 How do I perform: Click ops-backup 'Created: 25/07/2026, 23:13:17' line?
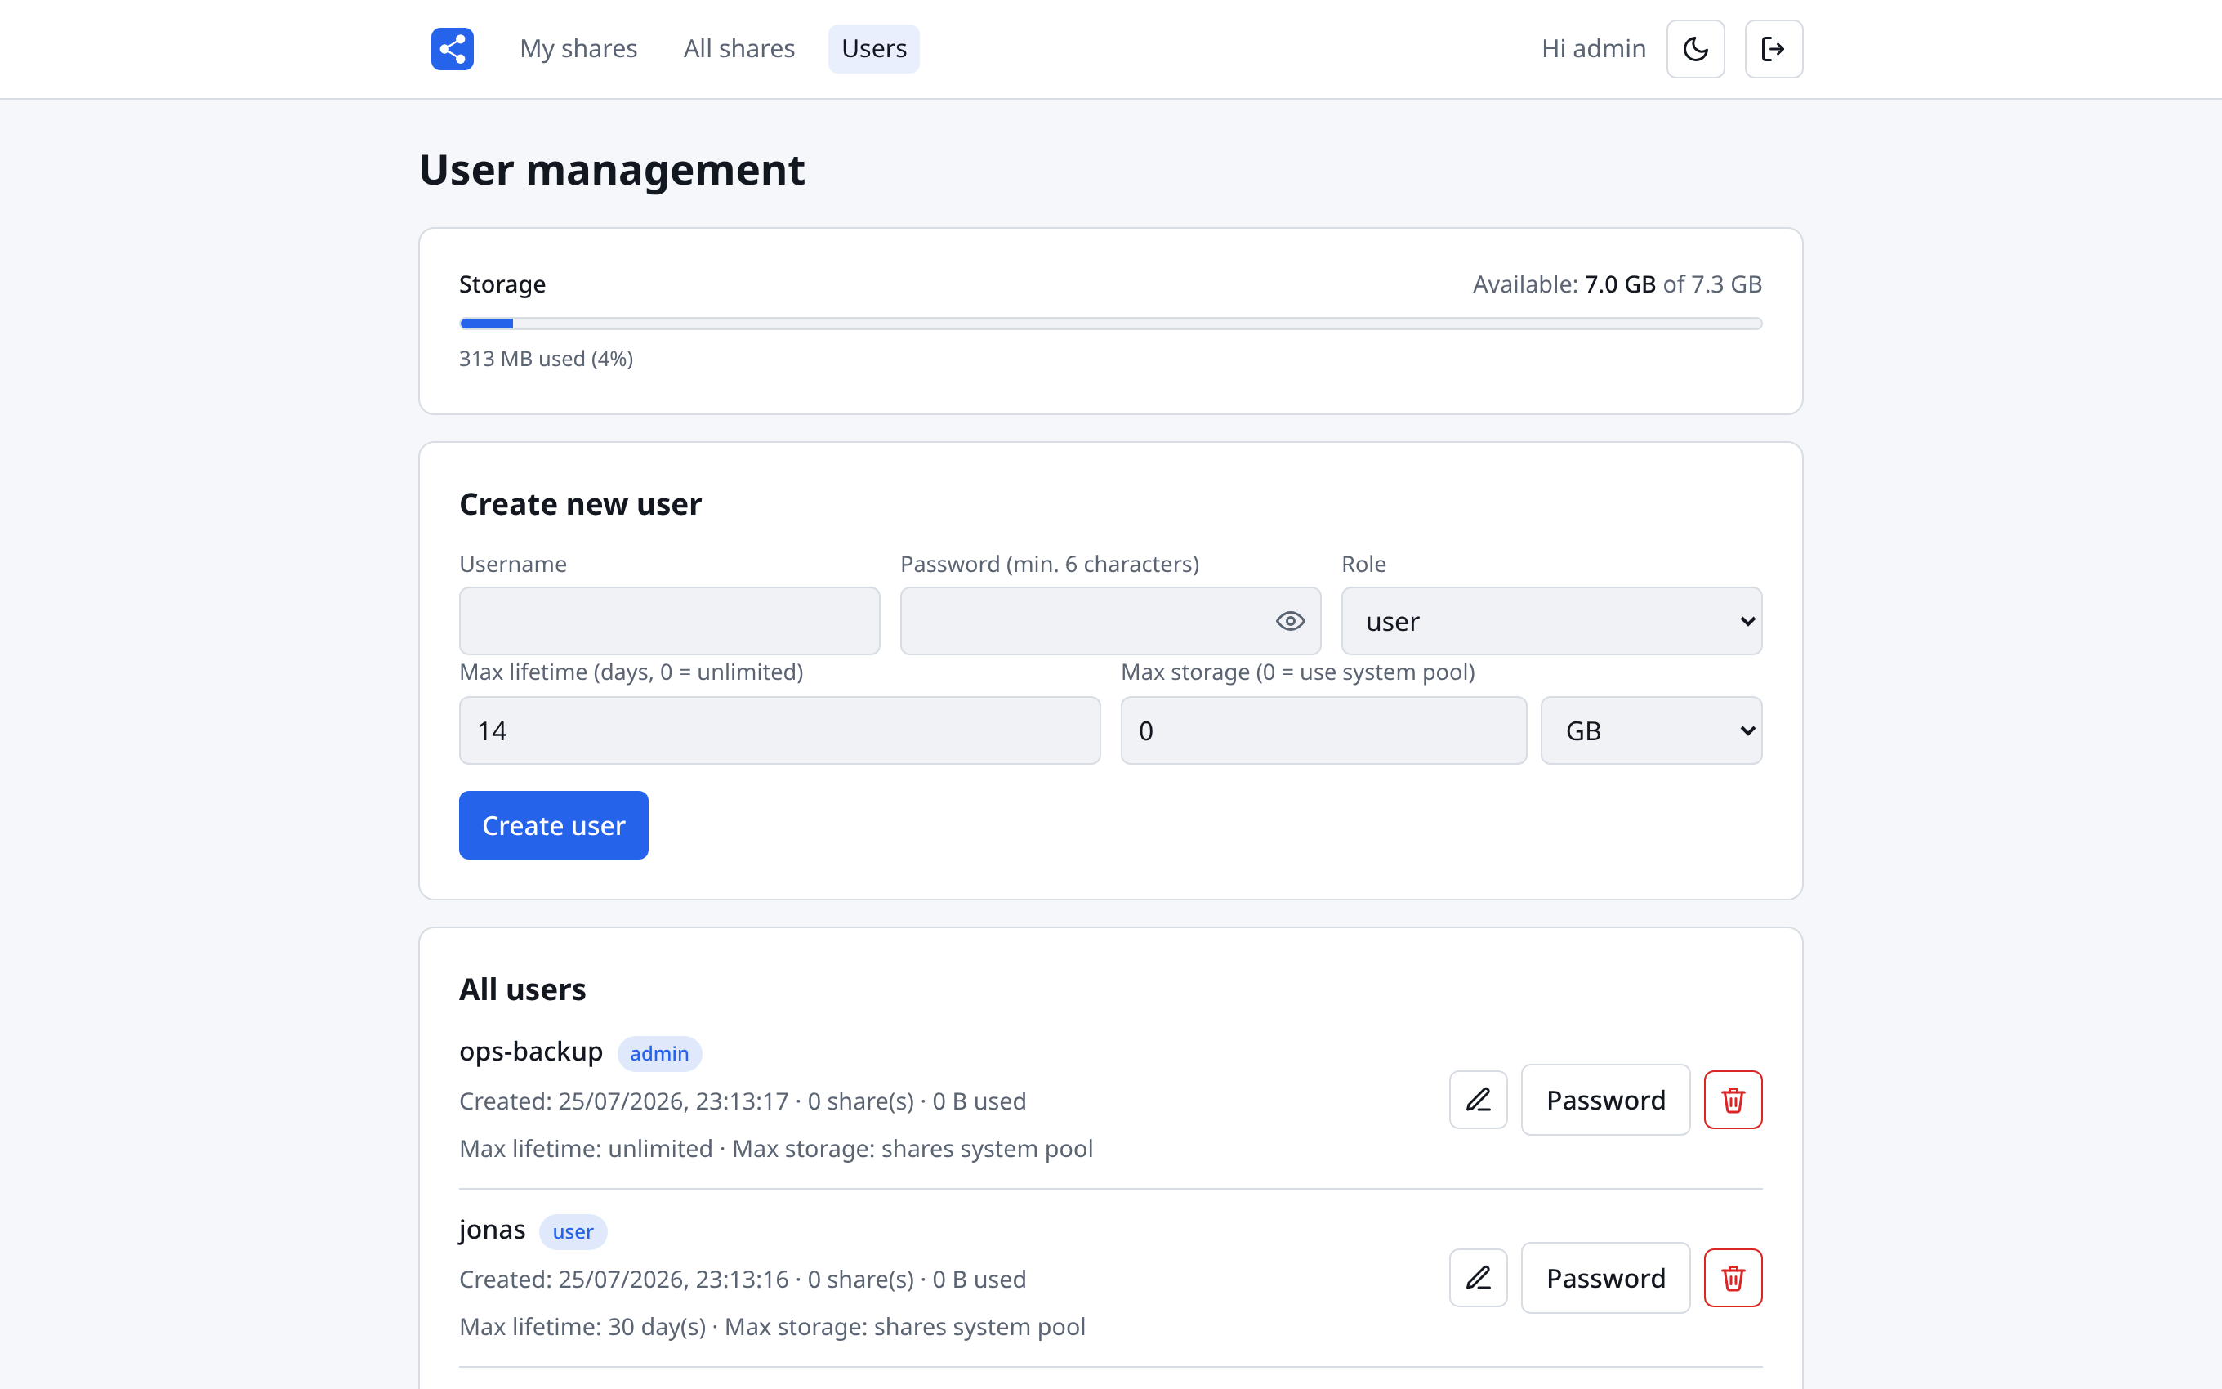tap(743, 1101)
